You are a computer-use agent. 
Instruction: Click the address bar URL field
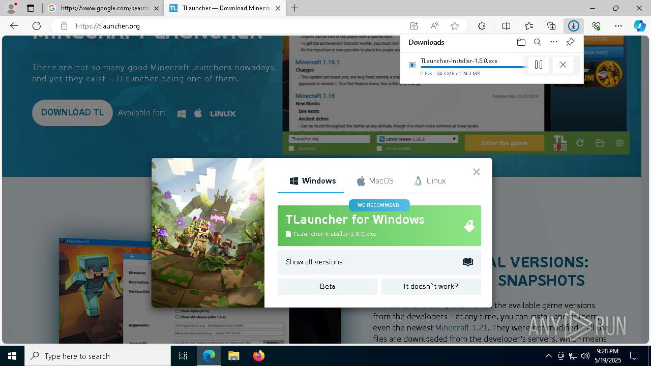point(239,26)
